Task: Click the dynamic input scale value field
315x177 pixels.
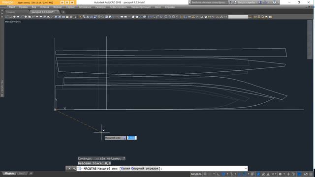Action: [132, 138]
